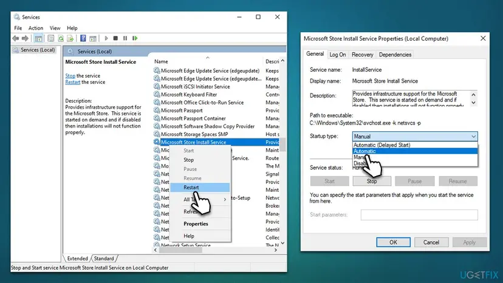The height and width of the screenshot is (283, 503).
Task: Click services list vertical scrollbar up arrow
Action: tap(282, 61)
